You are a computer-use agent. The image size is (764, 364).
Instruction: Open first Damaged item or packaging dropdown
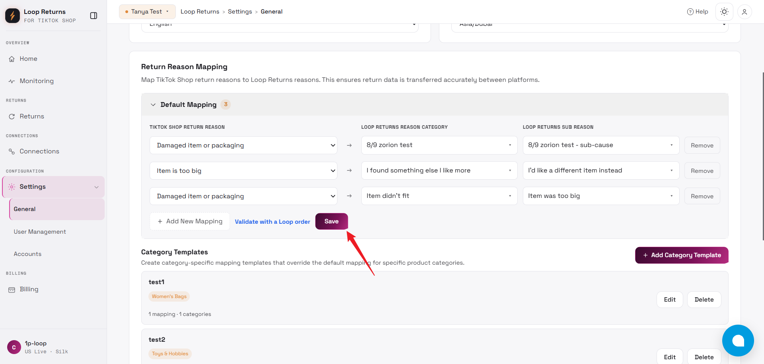tap(244, 145)
